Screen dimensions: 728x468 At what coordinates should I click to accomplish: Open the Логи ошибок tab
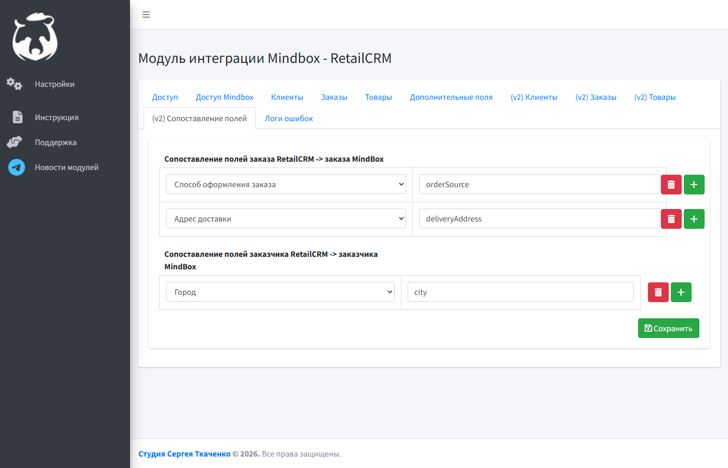[x=289, y=119]
